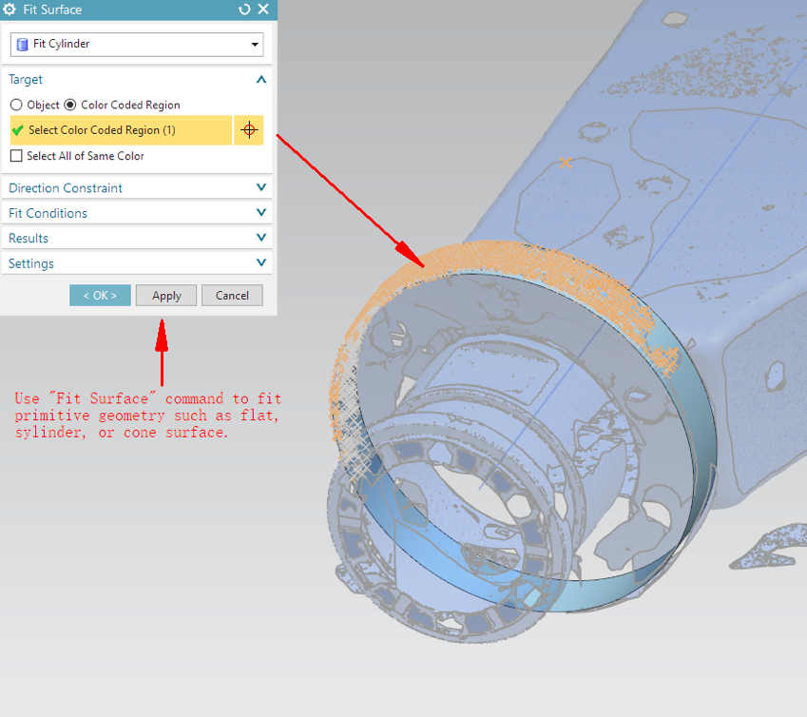807x717 pixels.
Task: Select the Color Coded Region radio button
Action: point(70,105)
